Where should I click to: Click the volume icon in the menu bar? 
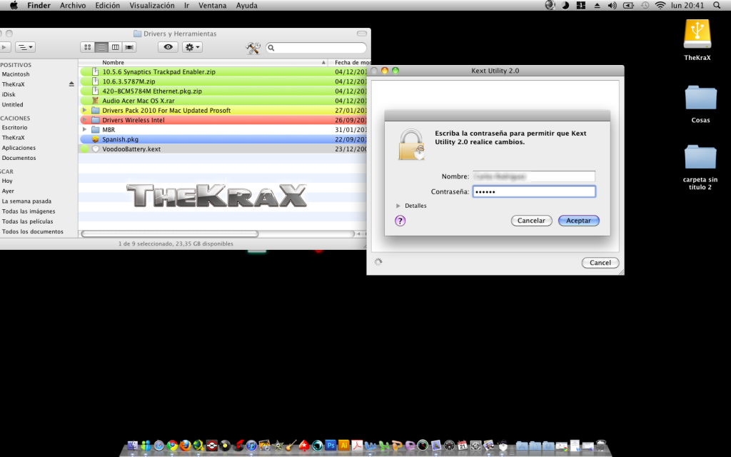612,6
